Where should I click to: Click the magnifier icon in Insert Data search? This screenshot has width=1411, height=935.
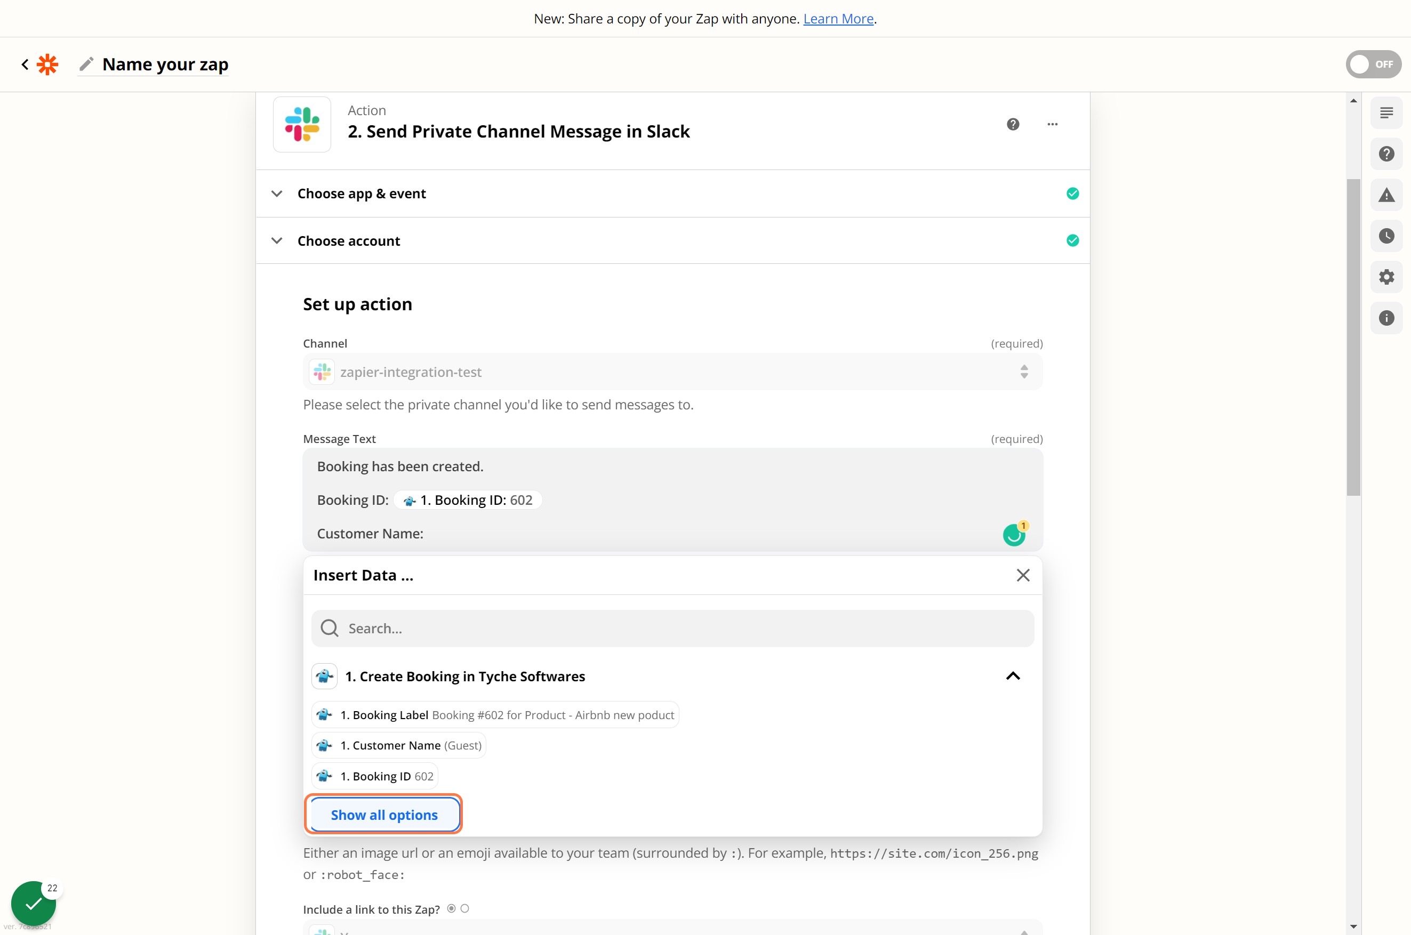[329, 628]
